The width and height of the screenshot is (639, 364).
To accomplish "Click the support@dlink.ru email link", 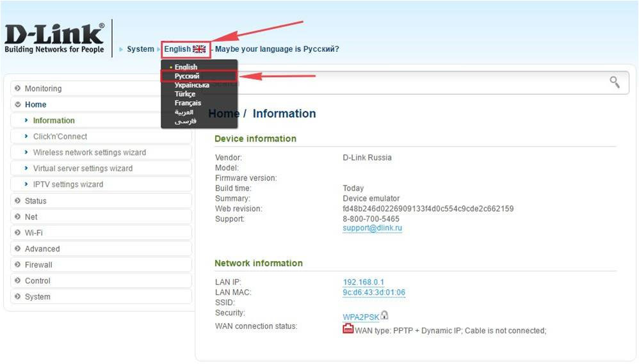I will (x=372, y=228).
